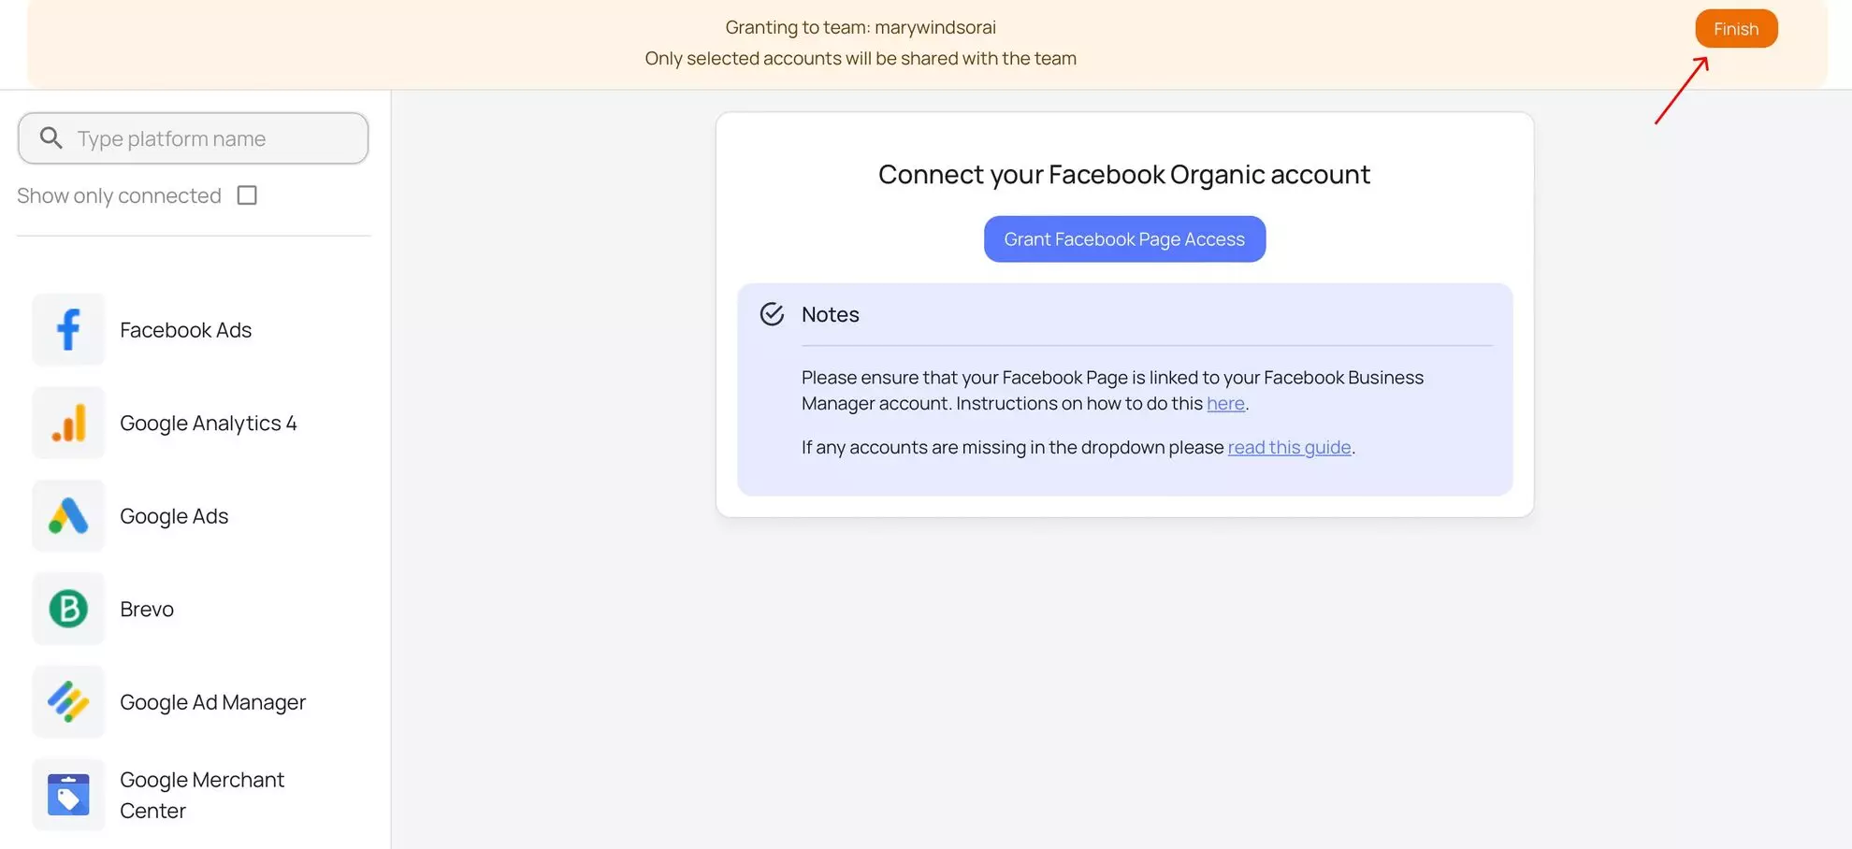Pick the Brevo text label in sidebar

tap(147, 610)
